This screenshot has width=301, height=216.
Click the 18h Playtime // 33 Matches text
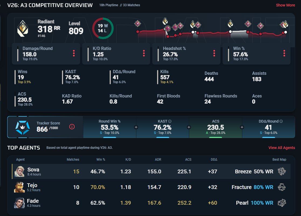point(119,5)
